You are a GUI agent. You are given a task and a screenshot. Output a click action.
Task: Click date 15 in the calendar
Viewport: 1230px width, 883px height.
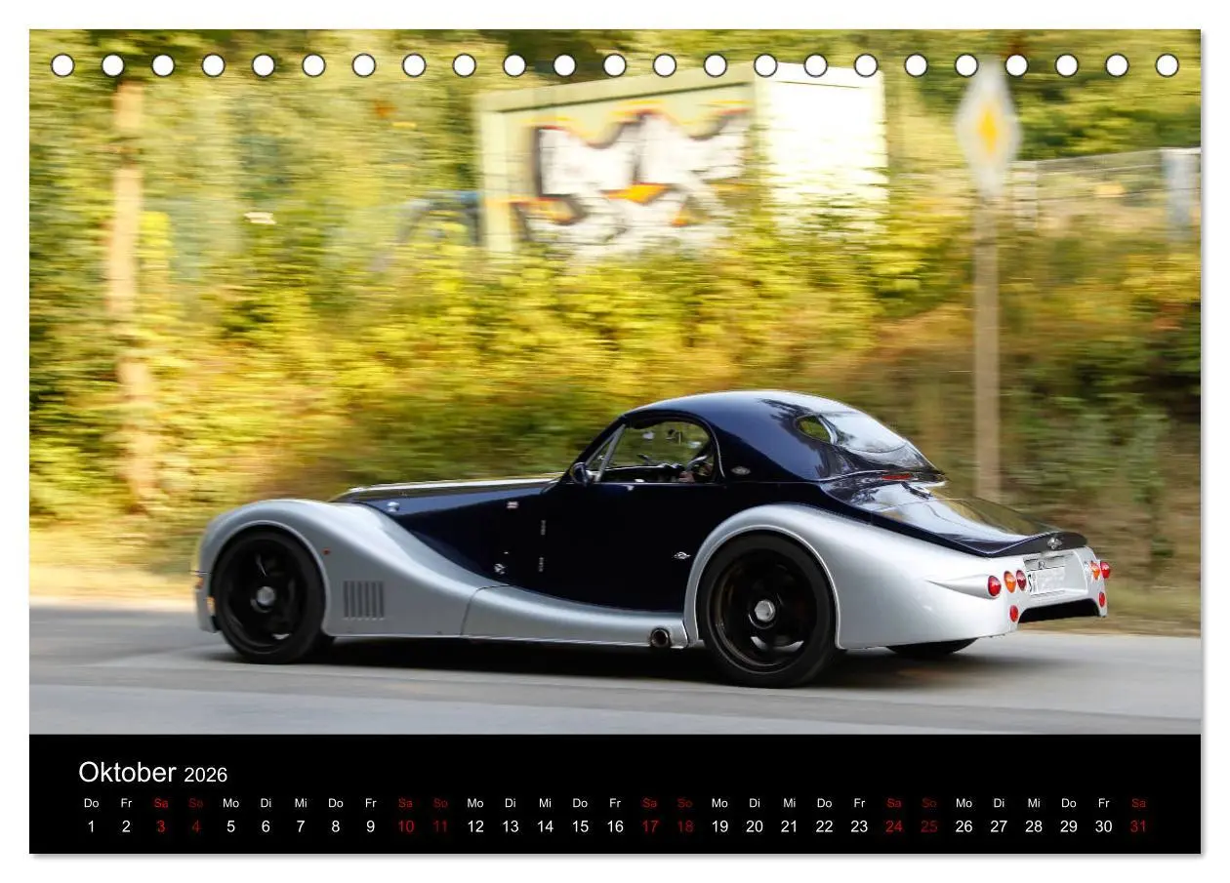pyautogui.click(x=580, y=826)
